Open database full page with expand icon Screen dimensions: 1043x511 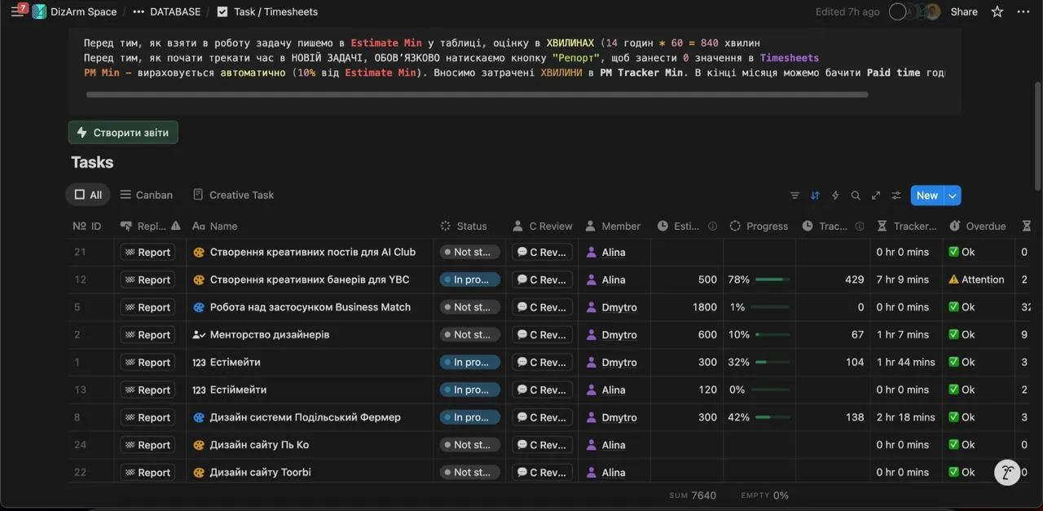coord(876,196)
